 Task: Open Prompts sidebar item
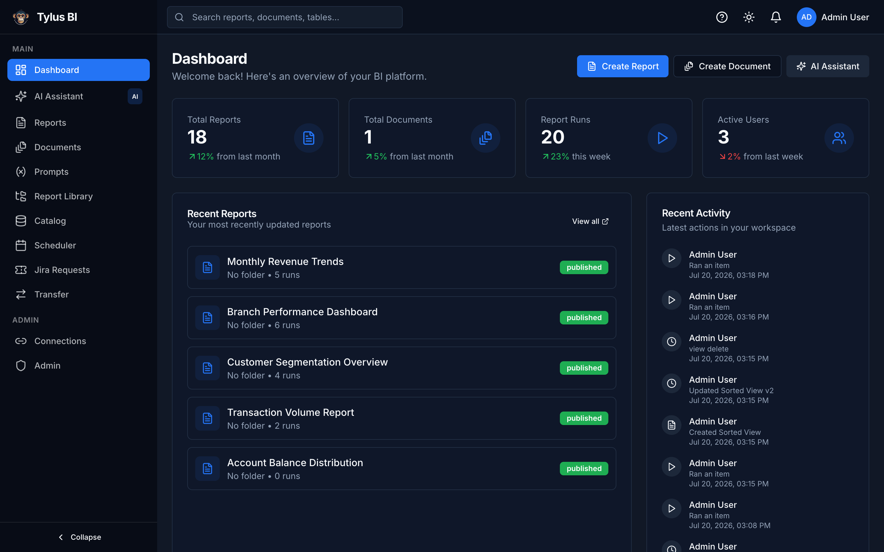[x=79, y=172]
